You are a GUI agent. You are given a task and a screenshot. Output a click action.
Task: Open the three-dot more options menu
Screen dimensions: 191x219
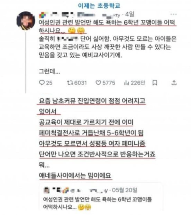(x=173, y=14)
